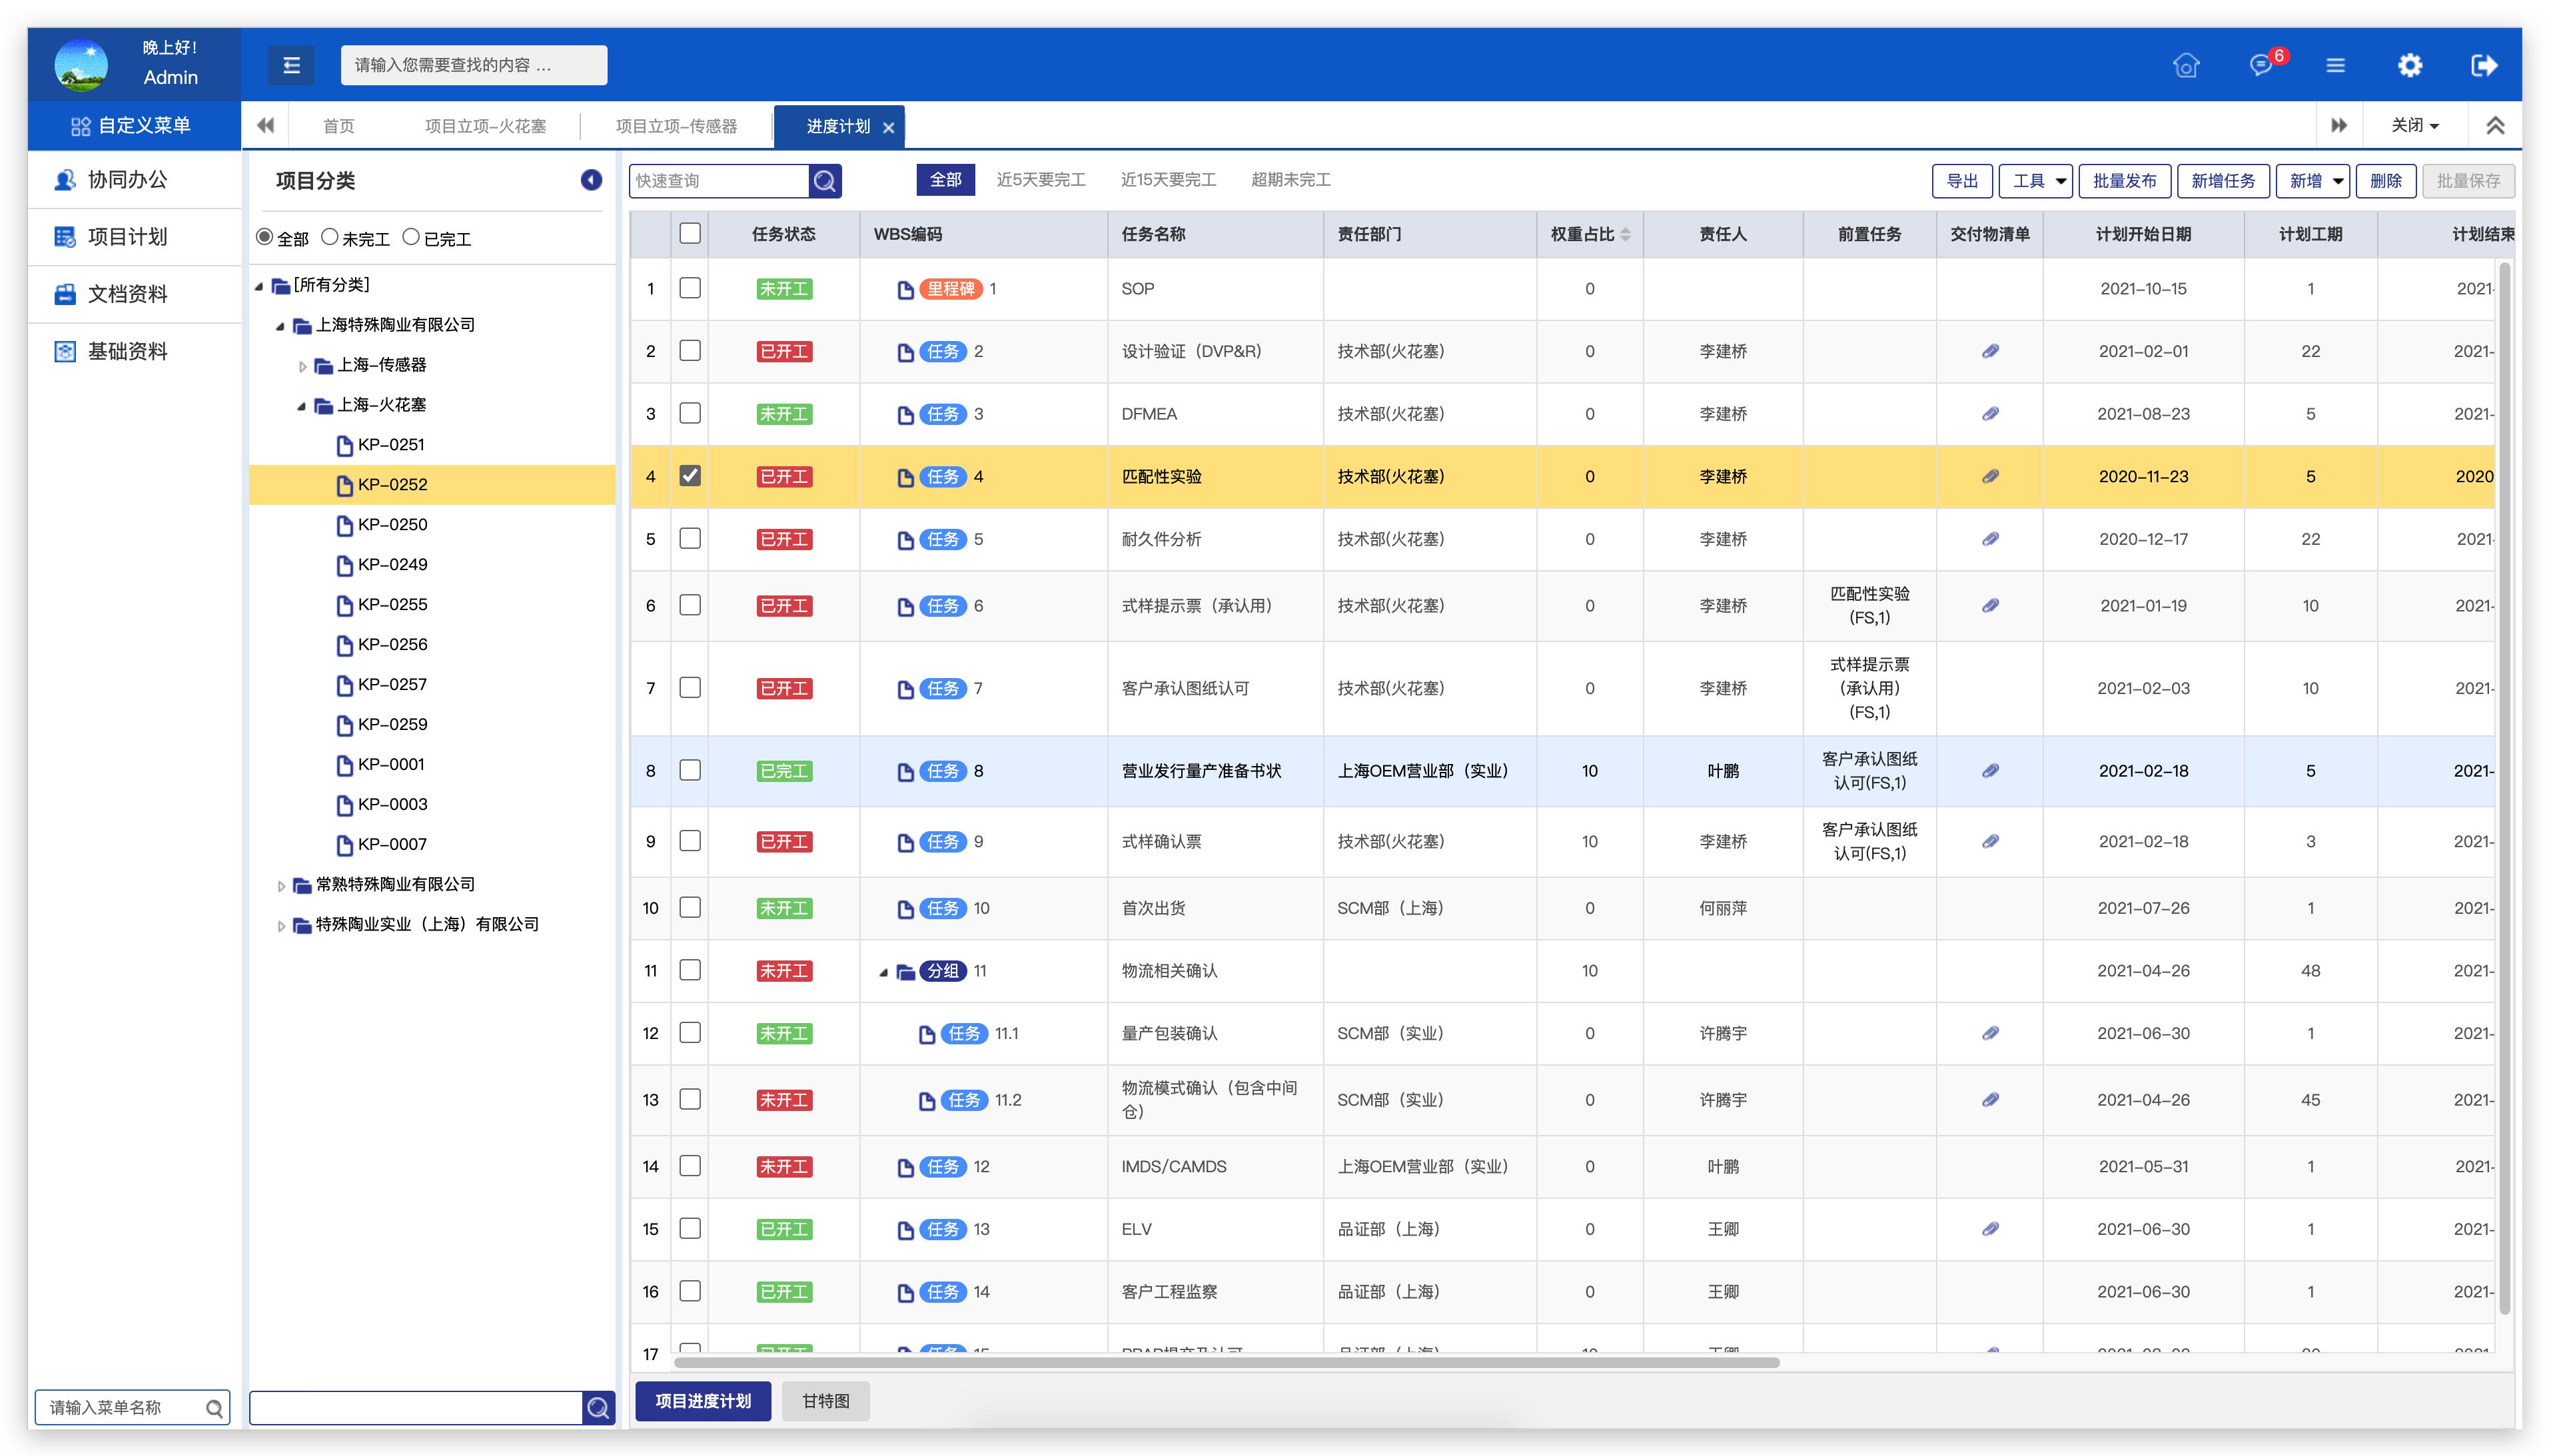Click the quick query search icon

825,181
